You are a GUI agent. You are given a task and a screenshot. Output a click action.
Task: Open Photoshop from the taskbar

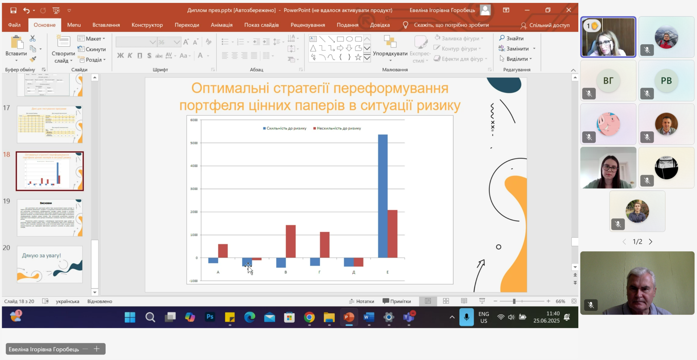click(210, 317)
